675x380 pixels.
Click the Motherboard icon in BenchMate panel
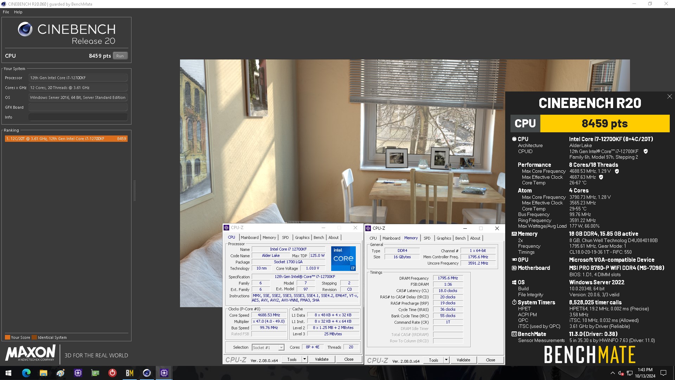514,268
